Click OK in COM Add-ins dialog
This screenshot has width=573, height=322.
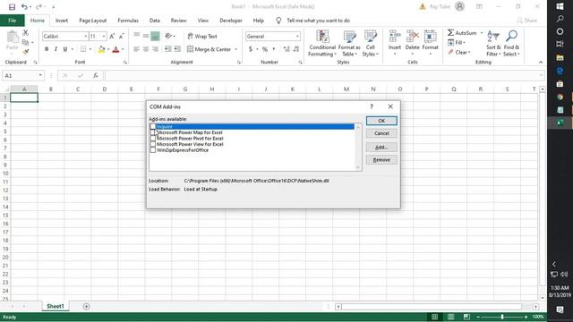(x=381, y=121)
